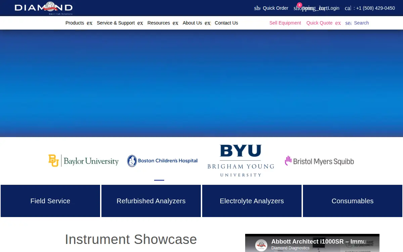Viewport: 403px width, 252px height.
Task: Click the Quick Order icon in the top bar
Action: [x=257, y=8]
